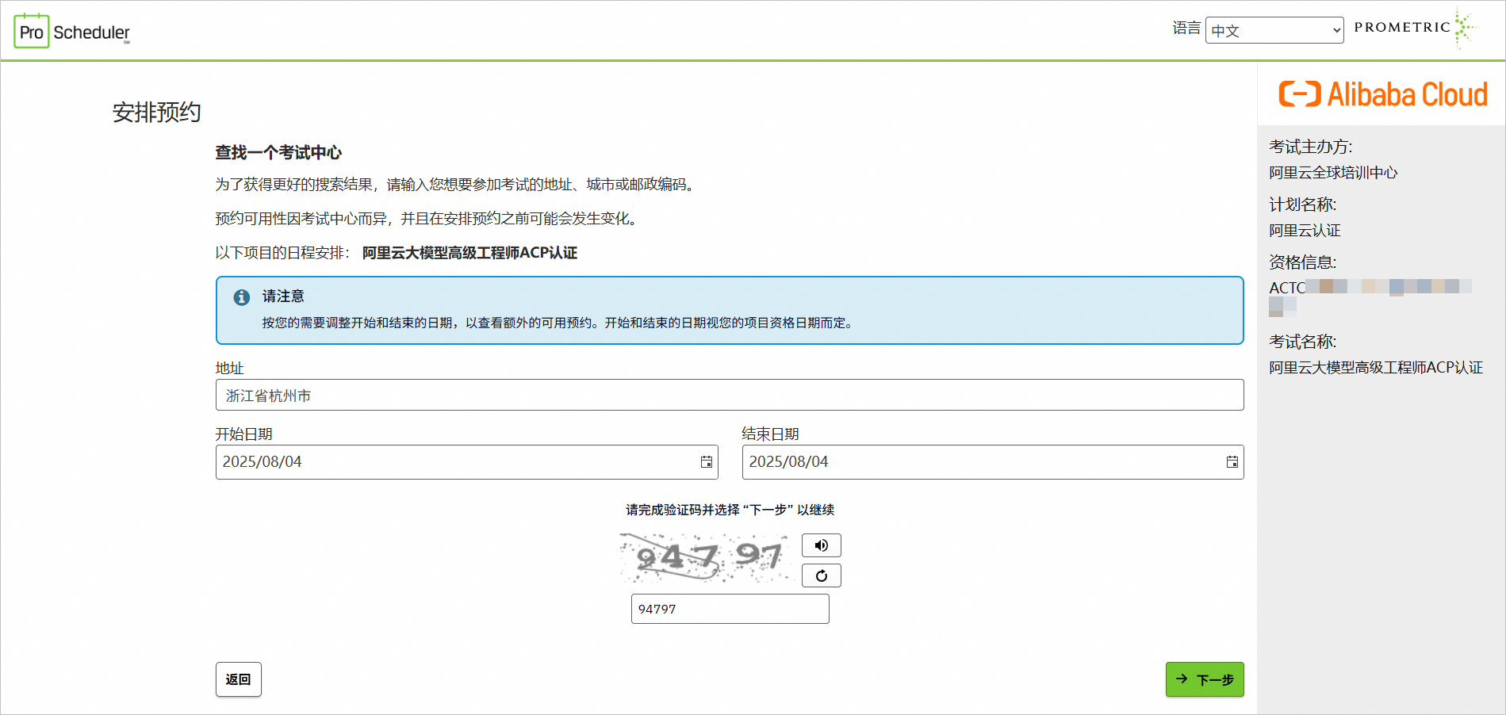The image size is (1506, 715).
Task: Play the audio captcha with the speaker icon
Action: 821,545
